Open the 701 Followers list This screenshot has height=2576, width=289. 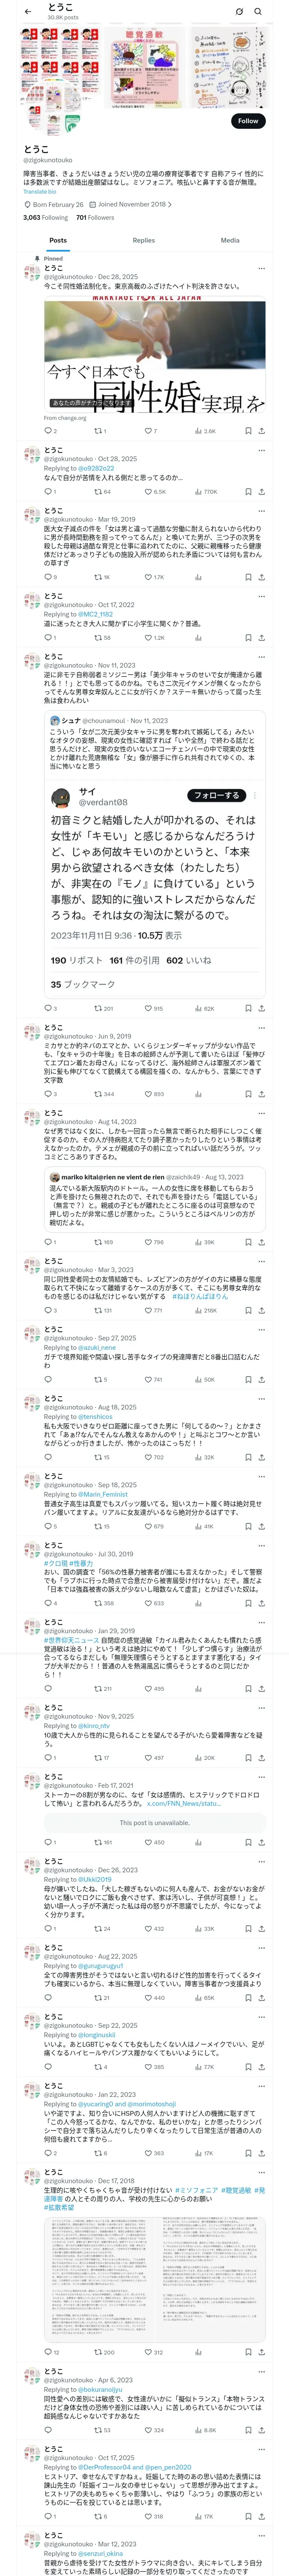tap(95, 217)
